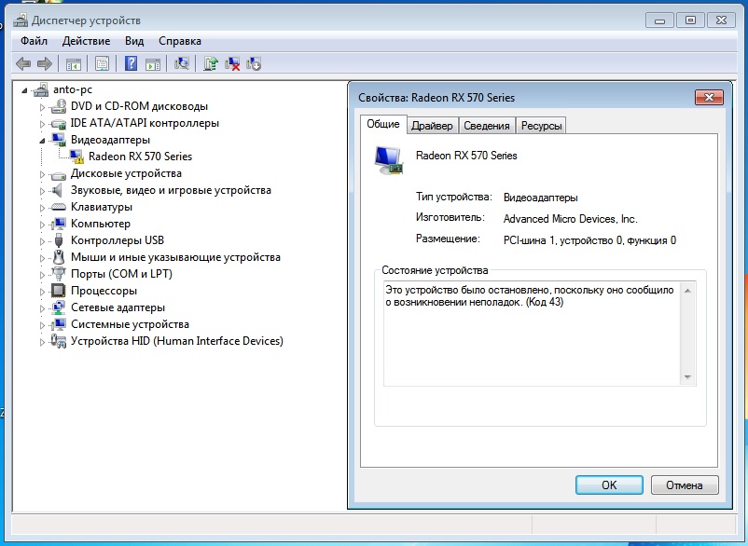Expand the Контроллеры USB node
This screenshot has height=546, width=748.
[42, 241]
